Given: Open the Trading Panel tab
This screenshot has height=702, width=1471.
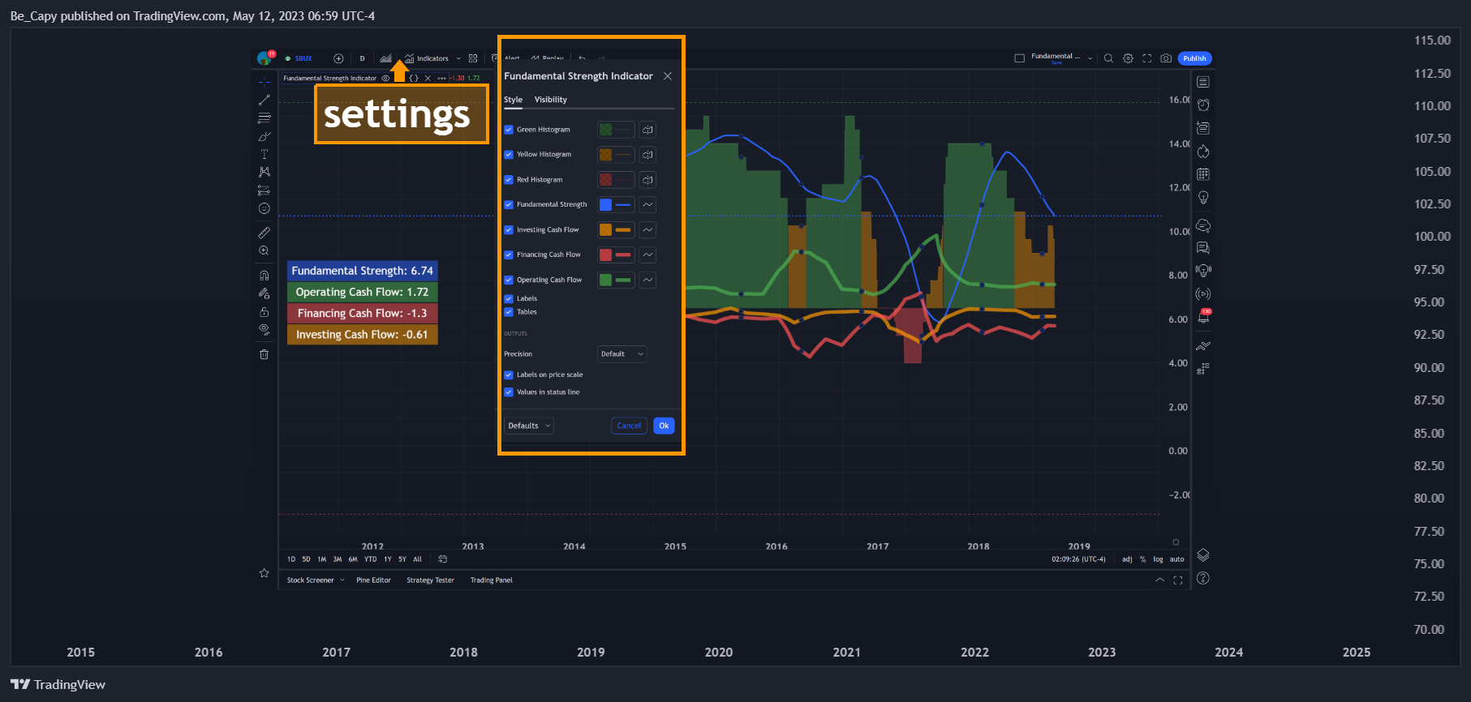Looking at the screenshot, I should coord(492,580).
